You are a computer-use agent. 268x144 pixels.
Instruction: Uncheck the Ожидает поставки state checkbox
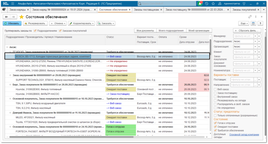point(215,127)
